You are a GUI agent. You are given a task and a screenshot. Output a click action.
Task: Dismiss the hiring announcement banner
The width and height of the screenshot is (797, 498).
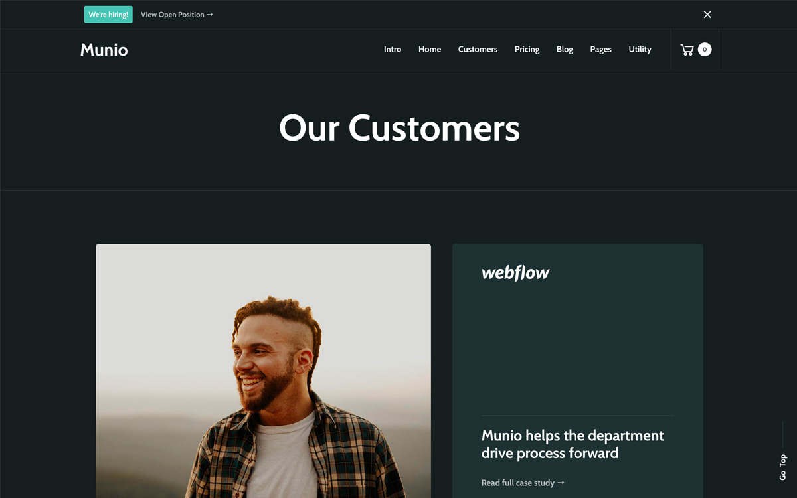tap(707, 15)
